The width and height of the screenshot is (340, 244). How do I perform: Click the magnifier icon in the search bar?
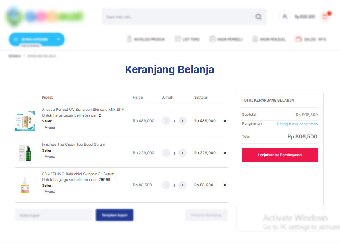(x=258, y=16)
